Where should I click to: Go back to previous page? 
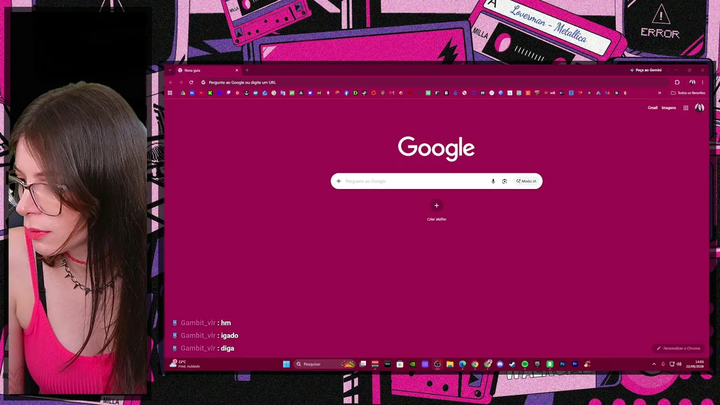171,82
